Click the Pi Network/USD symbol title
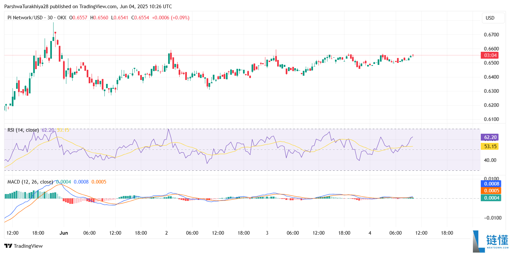Image resolution: width=510 pixels, height=253 pixels. [25, 18]
